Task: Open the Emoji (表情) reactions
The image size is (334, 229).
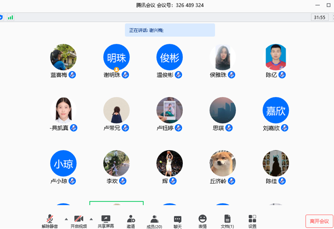Action: pos(202,221)
